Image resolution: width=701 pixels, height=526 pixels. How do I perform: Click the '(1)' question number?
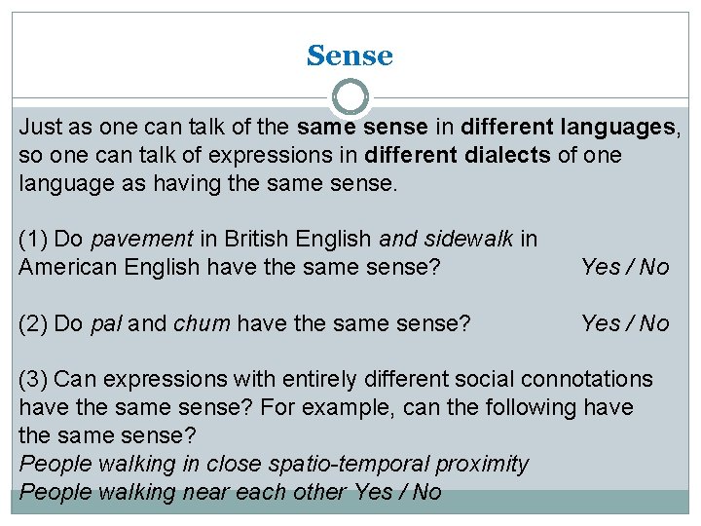[34, 239]
